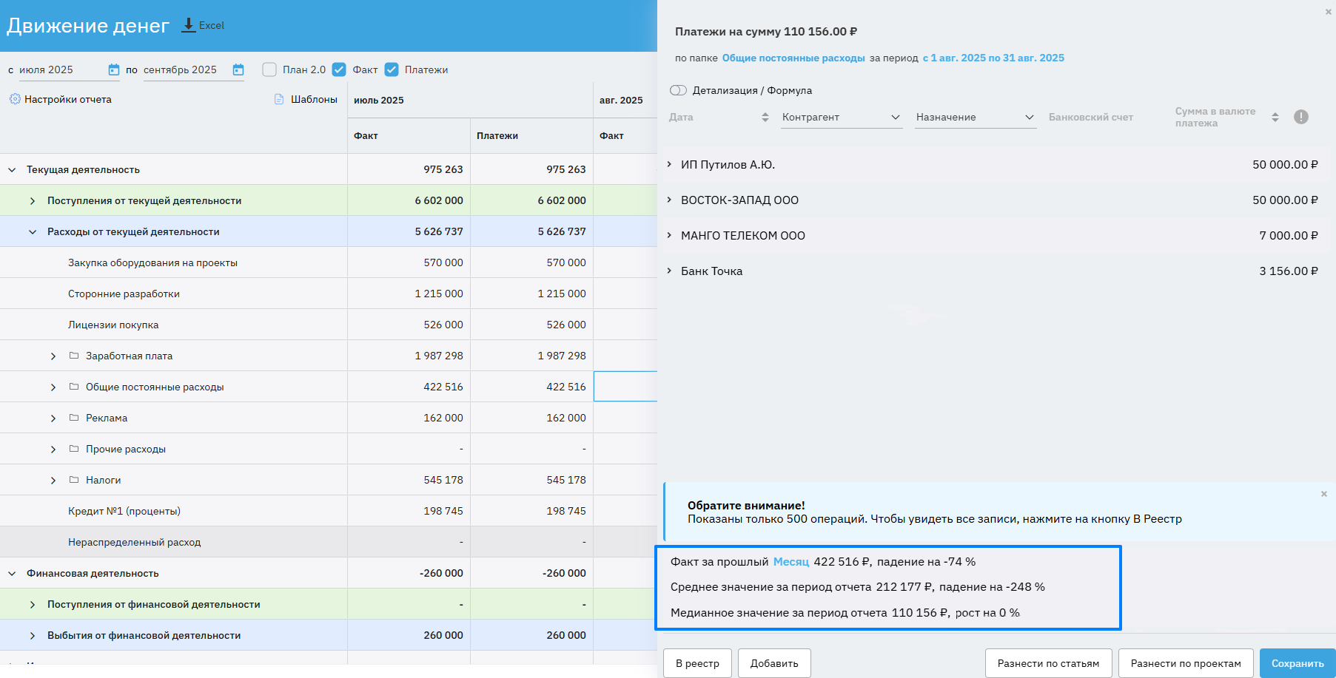Click the Сохранить button

(1297, 663)
